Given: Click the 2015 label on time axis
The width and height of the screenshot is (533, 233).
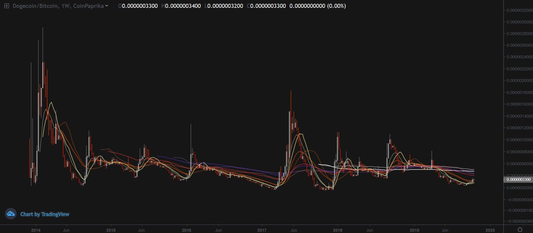Looking at the screenshot, I should point(111,230).
